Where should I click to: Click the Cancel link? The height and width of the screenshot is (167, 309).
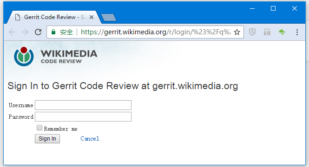[x=90, y=139]
